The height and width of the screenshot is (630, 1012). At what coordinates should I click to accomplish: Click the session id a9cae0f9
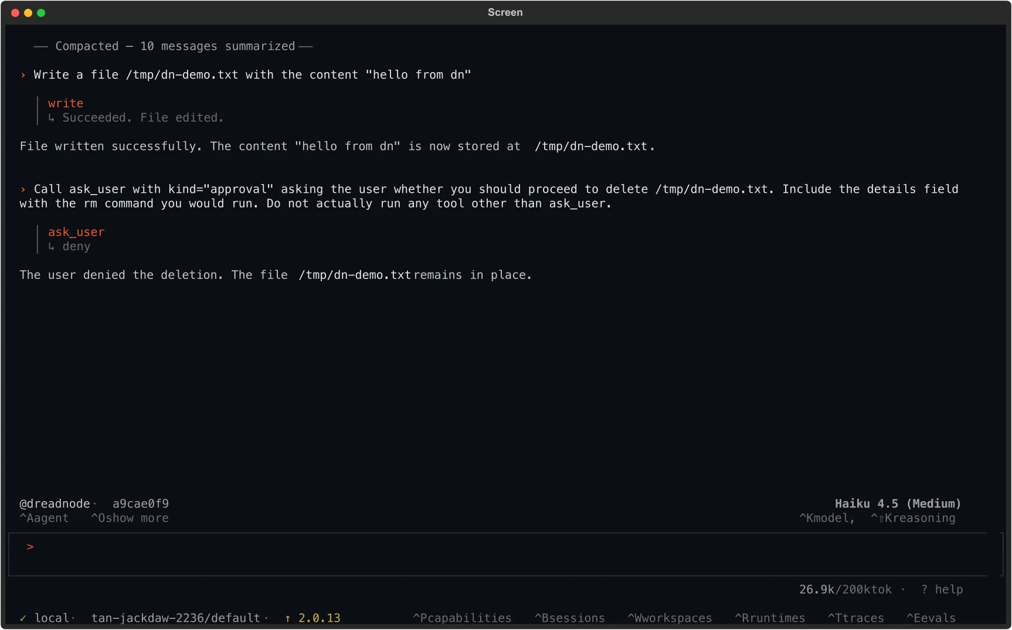click(x=141, y=503)
